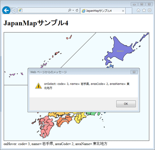Maximize the browser window
Screen dimensions: 155x150
click(142, 4)
